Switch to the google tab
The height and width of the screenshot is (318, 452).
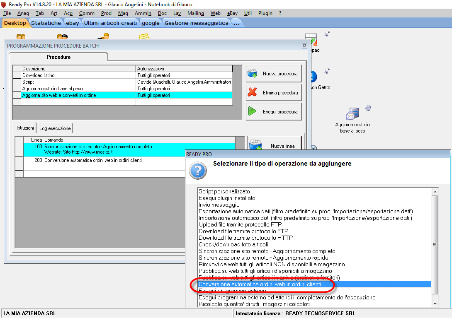[x=151, y=23]
